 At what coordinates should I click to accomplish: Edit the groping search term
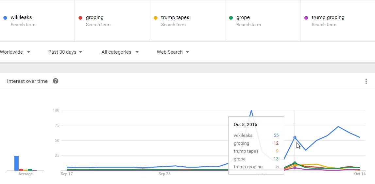95,17
